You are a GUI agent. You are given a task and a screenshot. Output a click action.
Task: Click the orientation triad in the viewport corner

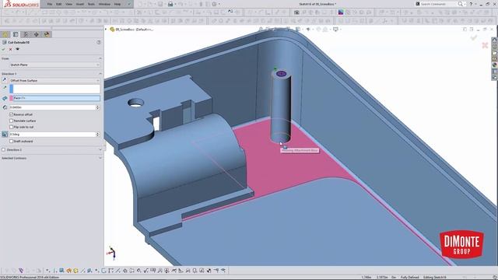(111, 253)
